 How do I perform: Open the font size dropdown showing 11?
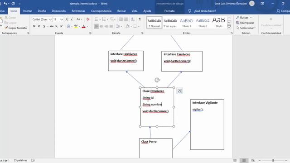coord(62,19)
